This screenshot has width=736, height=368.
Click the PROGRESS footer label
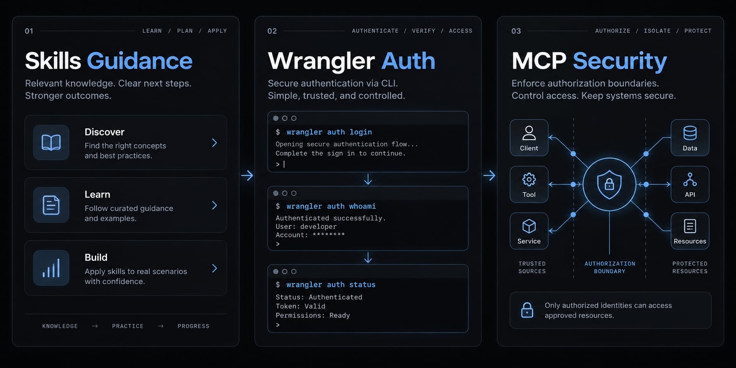[x=193, y=326]
